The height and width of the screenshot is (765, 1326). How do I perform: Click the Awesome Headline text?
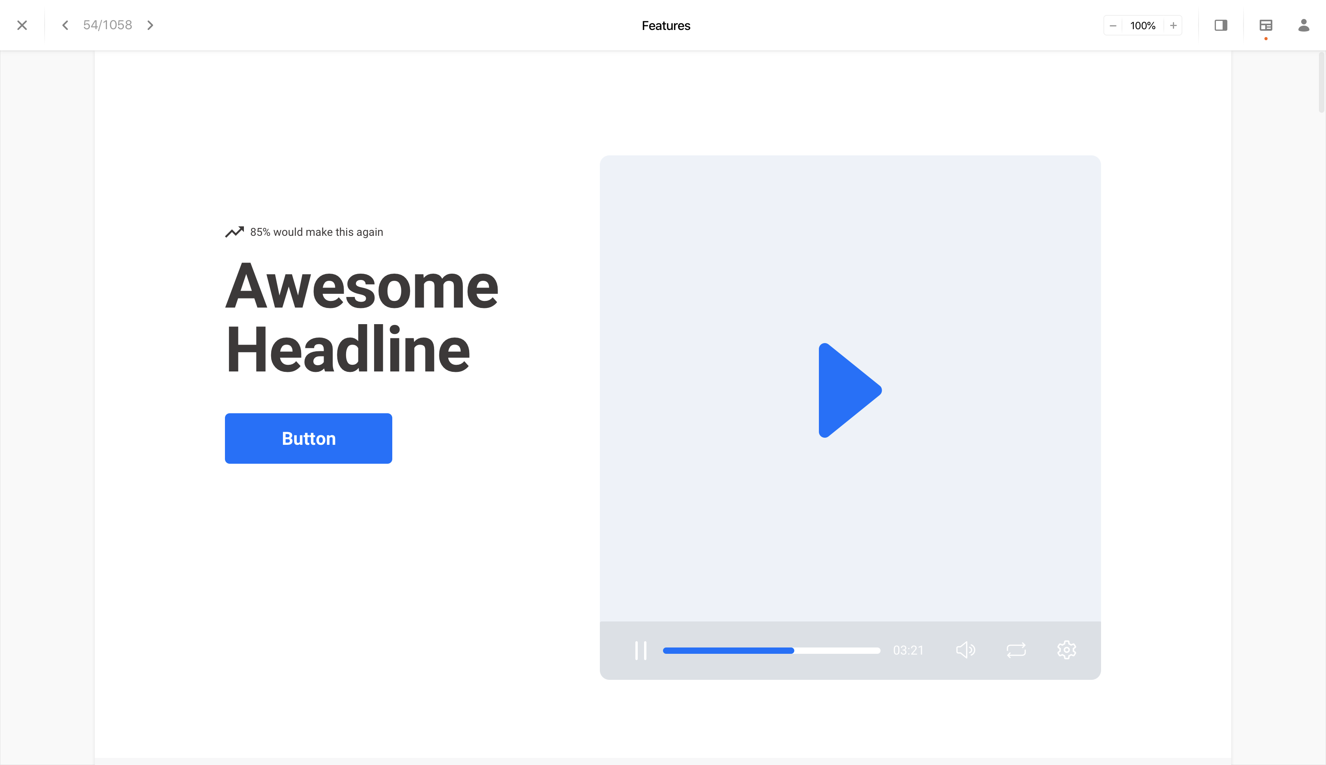tap(361, 317)
